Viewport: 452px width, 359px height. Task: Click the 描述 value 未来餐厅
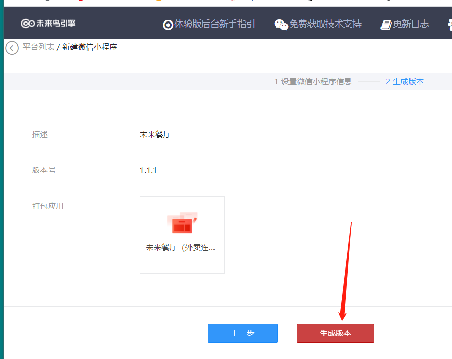tap(155, 134)
